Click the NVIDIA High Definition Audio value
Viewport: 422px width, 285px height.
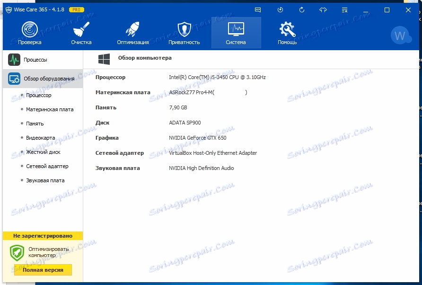click(202, 168)
